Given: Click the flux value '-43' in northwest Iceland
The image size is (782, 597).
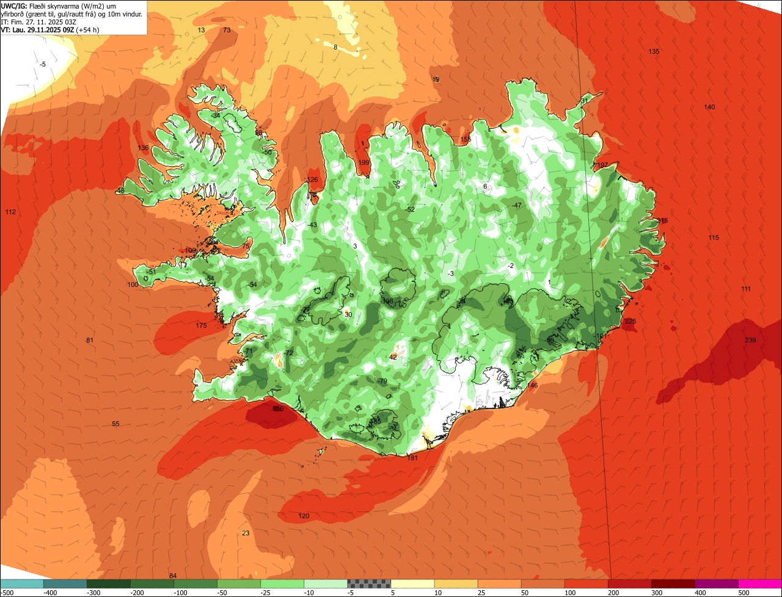Looking at the screenshot, I should tap(312, 225).
